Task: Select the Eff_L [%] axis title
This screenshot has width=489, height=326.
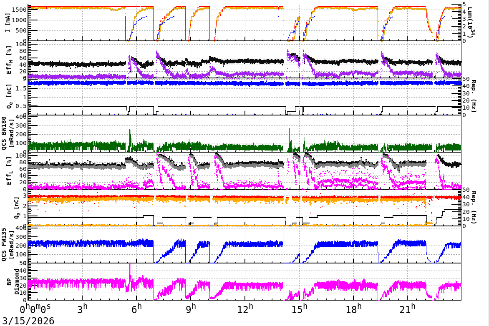Action: tap(9, 171)
